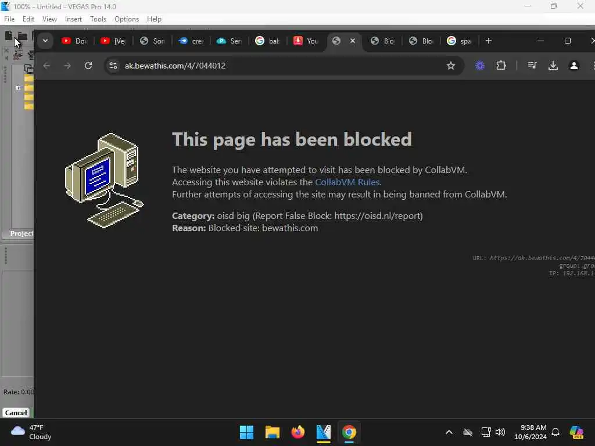Close the active blocked-page tab
The height and width of the screenshot is (446, 595).
353,41
